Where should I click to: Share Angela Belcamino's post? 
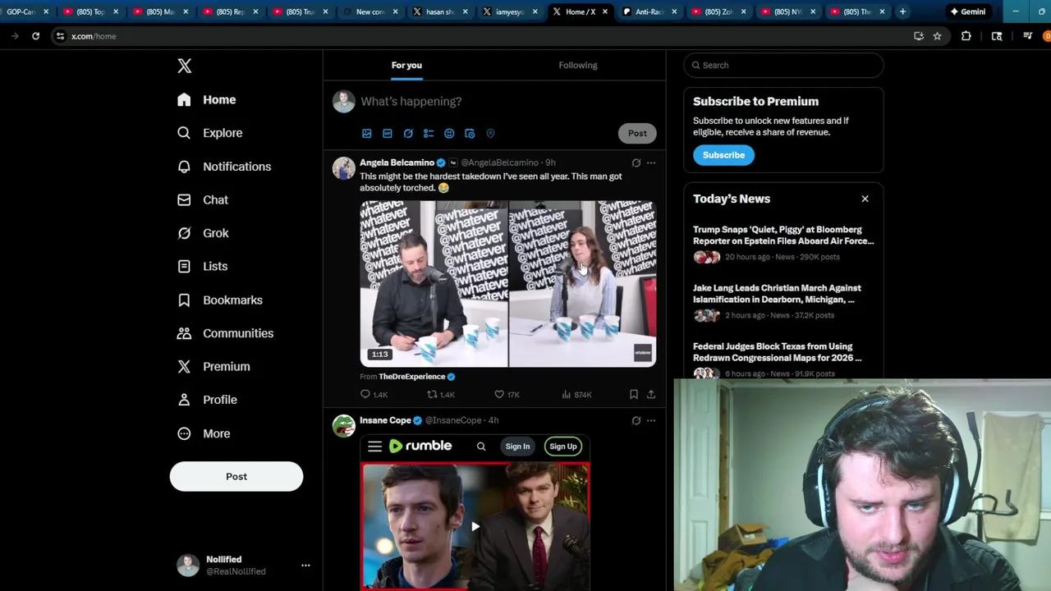[651, 395]
